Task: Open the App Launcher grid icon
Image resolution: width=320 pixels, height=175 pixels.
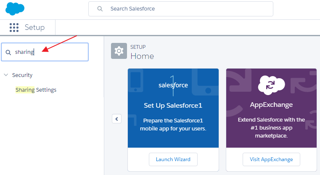Action: pos(14,28)
